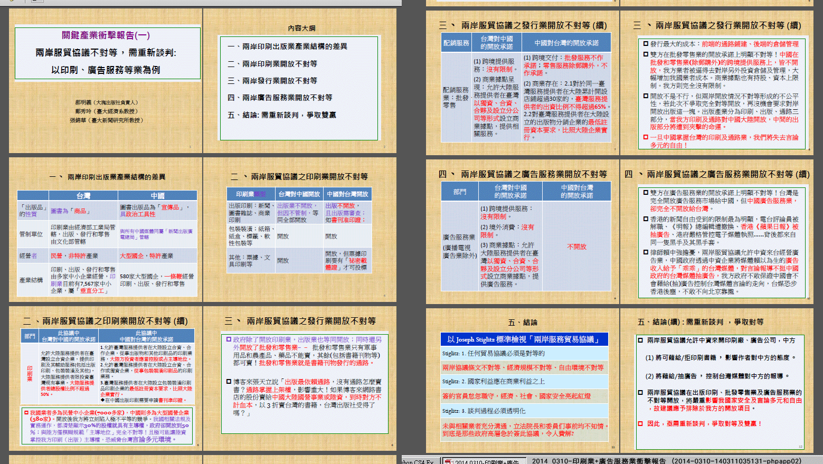Click the 台灣 column header in structure table
This screenshot has height=464, width=823.
coord(83,196)
